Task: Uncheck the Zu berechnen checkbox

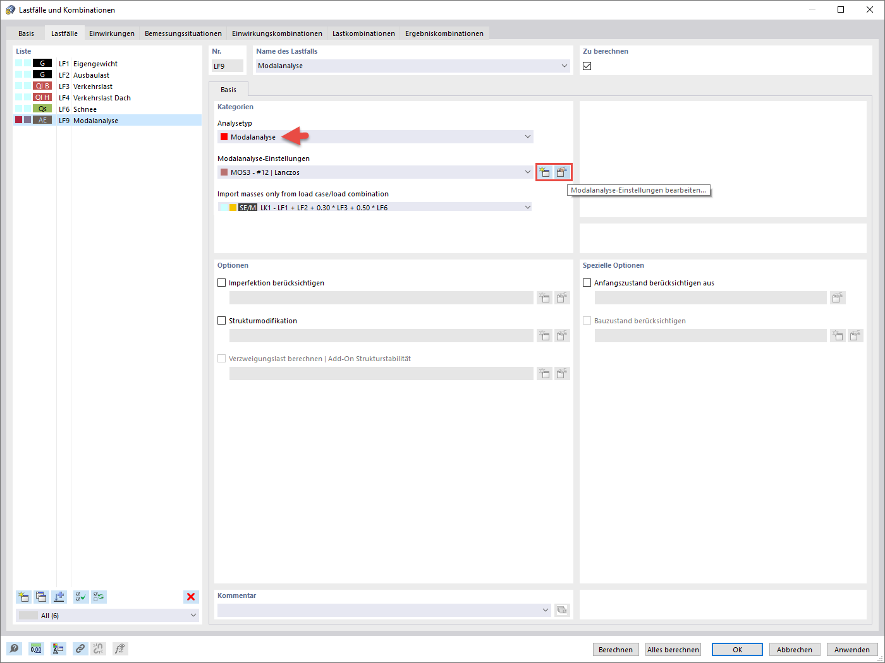Action: pyautogui.click(x=587, y=65)
